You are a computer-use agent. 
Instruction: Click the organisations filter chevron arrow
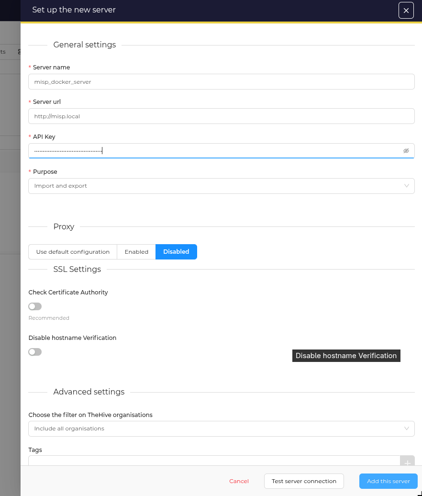click(x=407, y=428)
